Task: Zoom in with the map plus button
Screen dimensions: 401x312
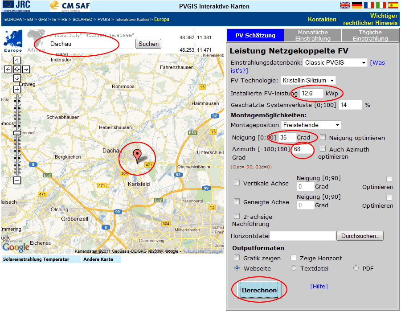Action: click(x=17, y=90)
